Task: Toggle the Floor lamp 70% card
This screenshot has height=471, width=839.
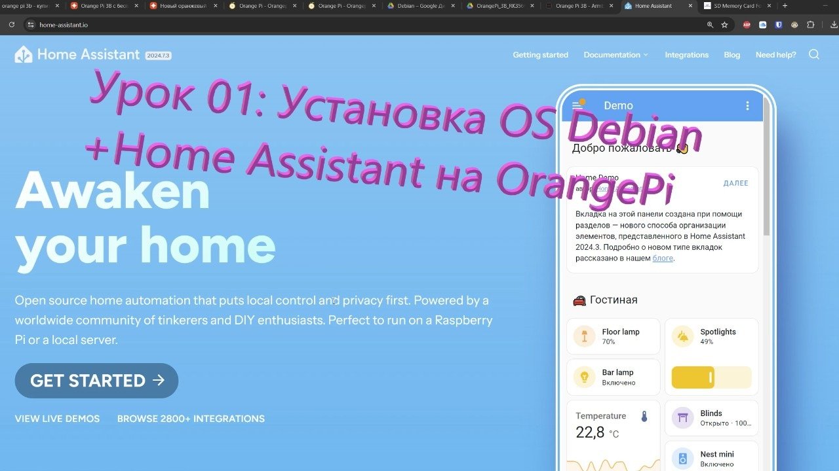Action: tap(613, 337)
